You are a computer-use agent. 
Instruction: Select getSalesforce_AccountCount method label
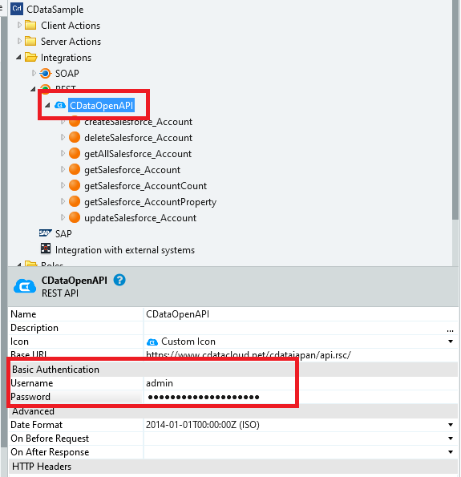pos(145,186)
